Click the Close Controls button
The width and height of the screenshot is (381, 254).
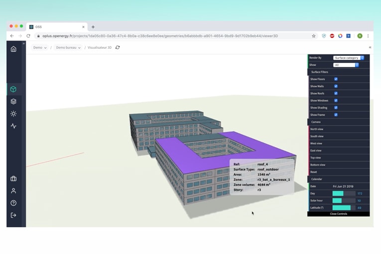click(338, 214)
